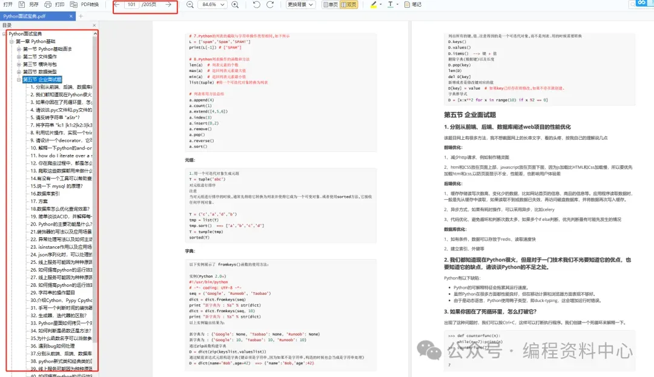Open outline item 17. 方案
This screenshot has width=654, height=377.
click(x=39, y=201)
